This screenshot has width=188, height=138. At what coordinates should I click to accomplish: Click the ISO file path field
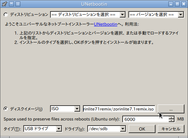point(119,109)
